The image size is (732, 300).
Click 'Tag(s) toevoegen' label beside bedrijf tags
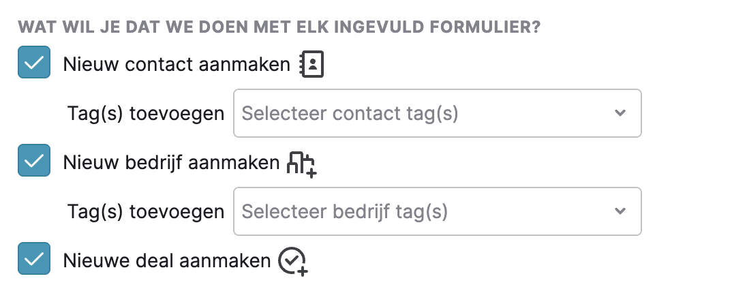coord(146,211)
